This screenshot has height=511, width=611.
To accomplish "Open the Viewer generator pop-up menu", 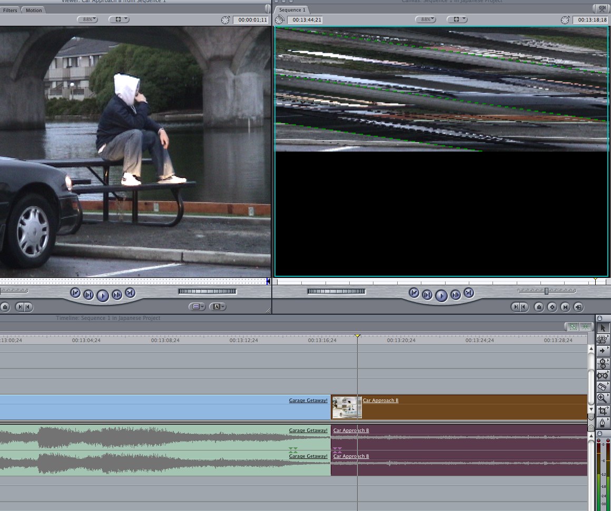I will click(218, 307).
